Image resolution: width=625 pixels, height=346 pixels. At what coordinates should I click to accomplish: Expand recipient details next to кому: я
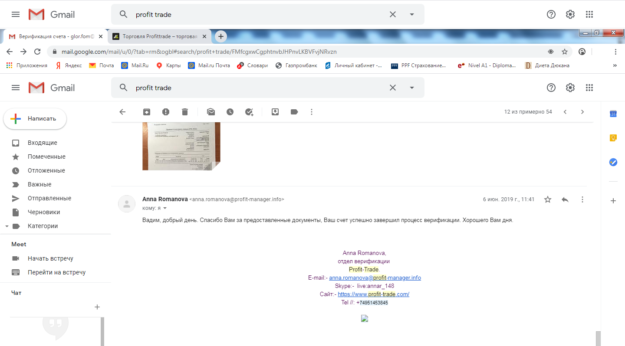point(165,209)
